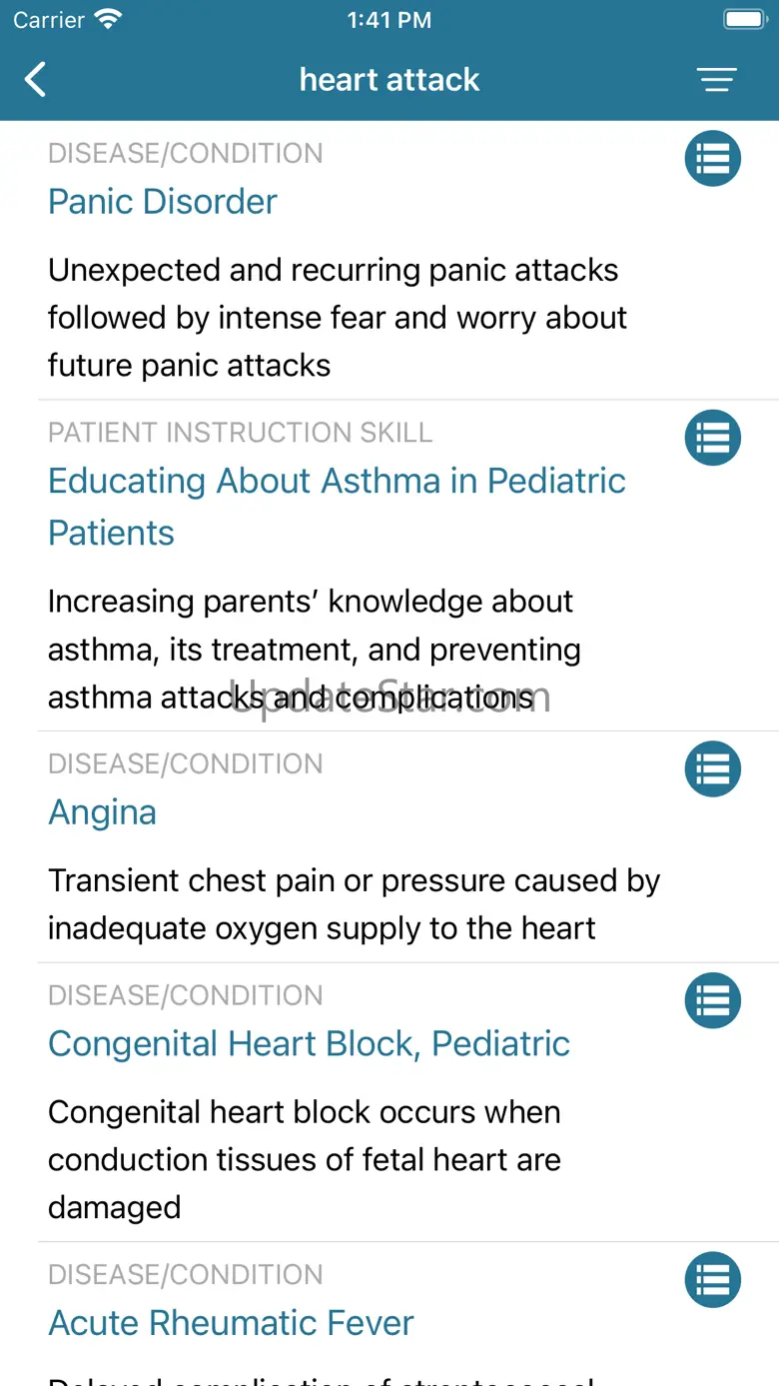
Task: Tap list icon beside Acute Rheumatic Fever
Action: click(712, 1279)
